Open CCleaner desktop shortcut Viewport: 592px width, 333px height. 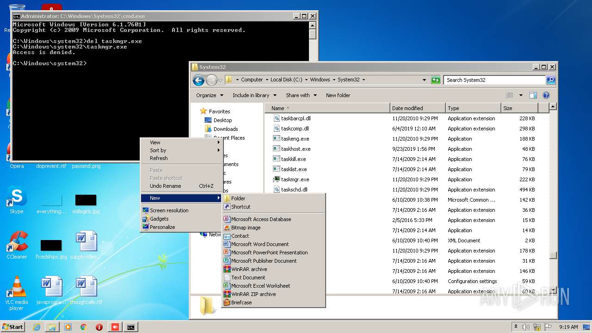point(17,245)
